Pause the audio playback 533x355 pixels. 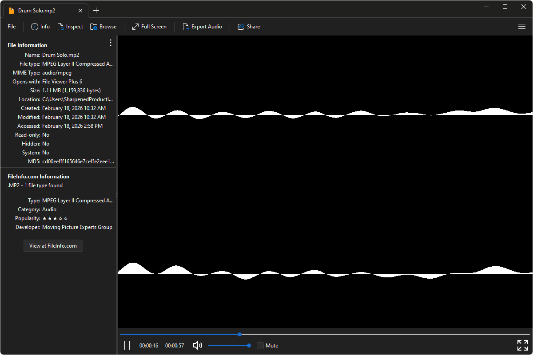point(127,345)
